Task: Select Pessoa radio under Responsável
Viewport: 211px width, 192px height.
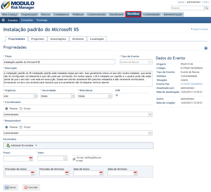Action: [6, 127]
